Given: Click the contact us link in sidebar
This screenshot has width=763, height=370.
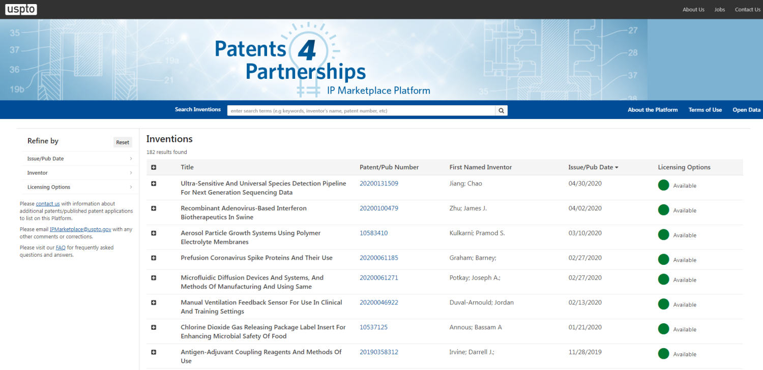Looking at the screenshot, I should click(48, 204).
